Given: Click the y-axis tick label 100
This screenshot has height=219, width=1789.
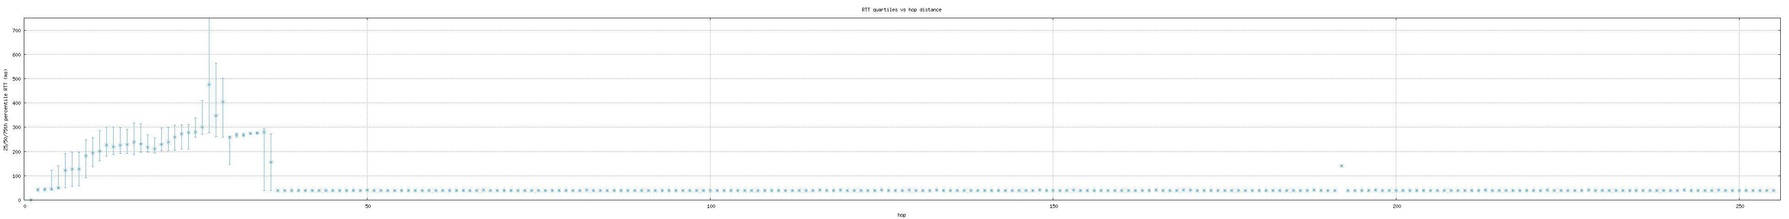Looking at the screenshot, I should pyautogui.click(x=16, y=176).
